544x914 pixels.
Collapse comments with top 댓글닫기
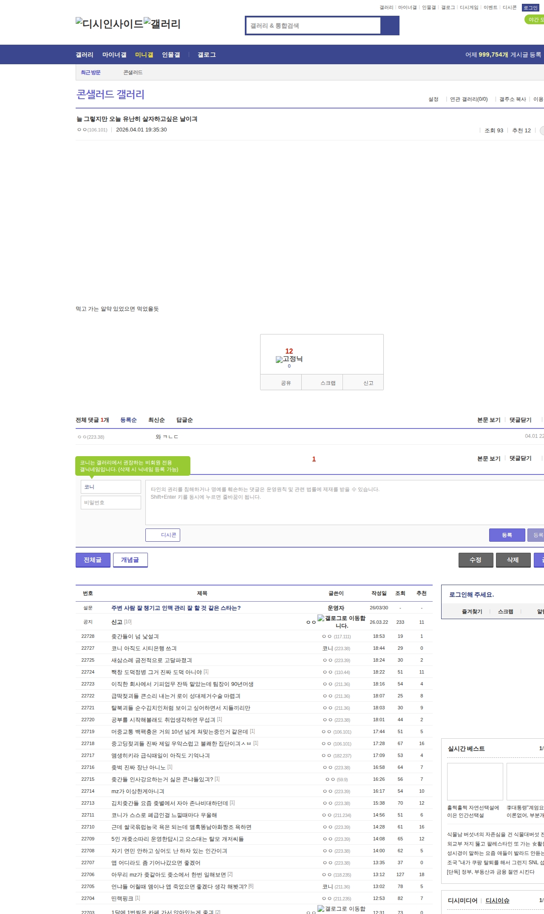520,420
